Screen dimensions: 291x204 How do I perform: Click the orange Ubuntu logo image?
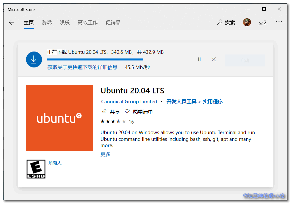tap(59, 118)
